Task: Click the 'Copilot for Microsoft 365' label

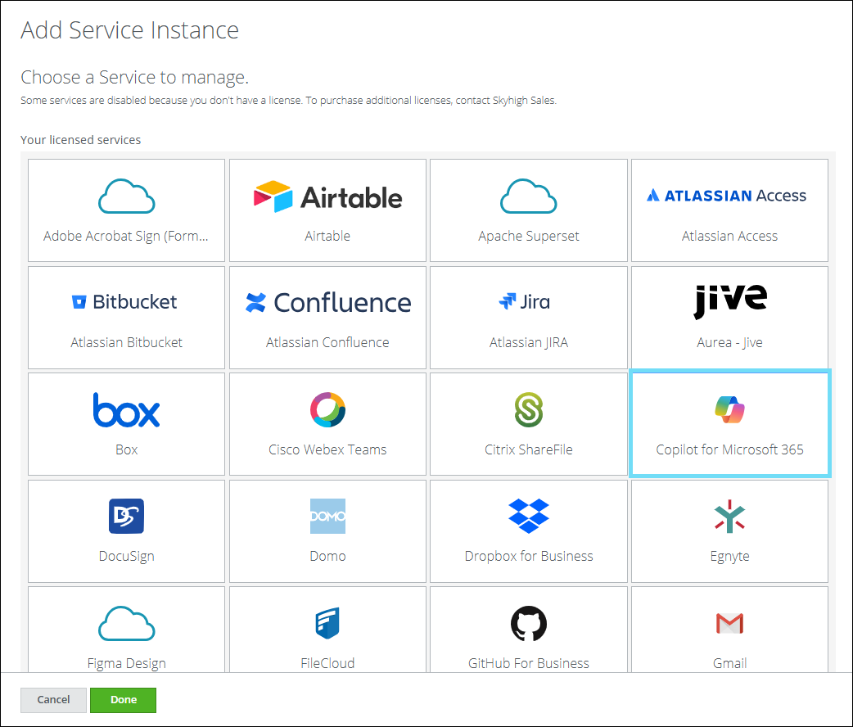Action: (729, 449)
